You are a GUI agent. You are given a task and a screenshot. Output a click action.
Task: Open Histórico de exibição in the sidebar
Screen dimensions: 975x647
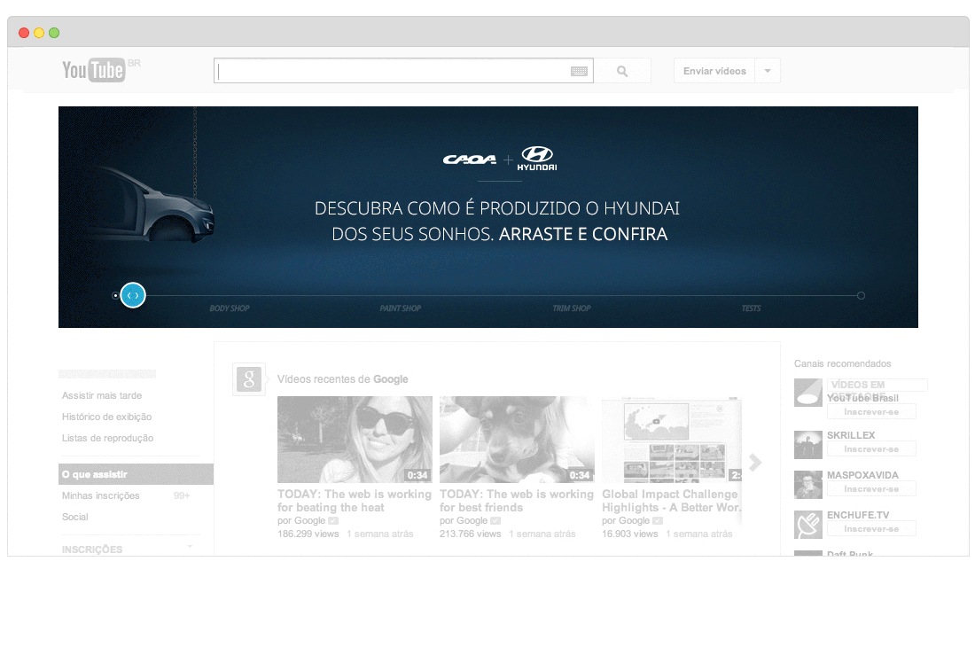[x=107, y=417]
